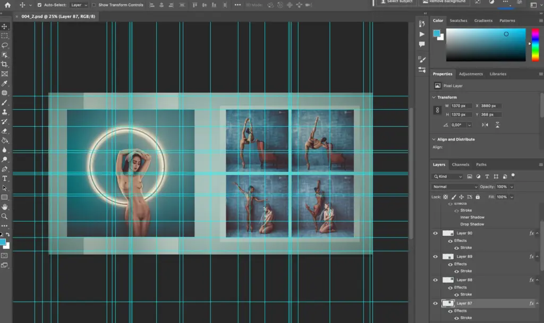Filter layers by adjustment layers icon
The height and width of the screenshot is (323, 544).
coord(479,177)
